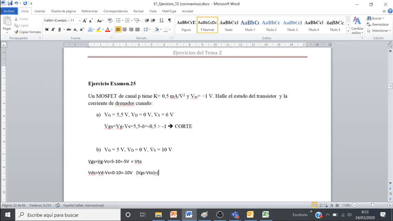Viewport: 393px width, 221px height.
Task: Open the Revisar tab
Action: tap(139, 11)
